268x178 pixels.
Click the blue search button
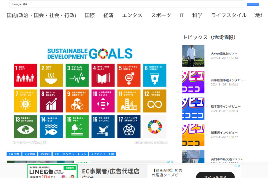coord(253,4)
